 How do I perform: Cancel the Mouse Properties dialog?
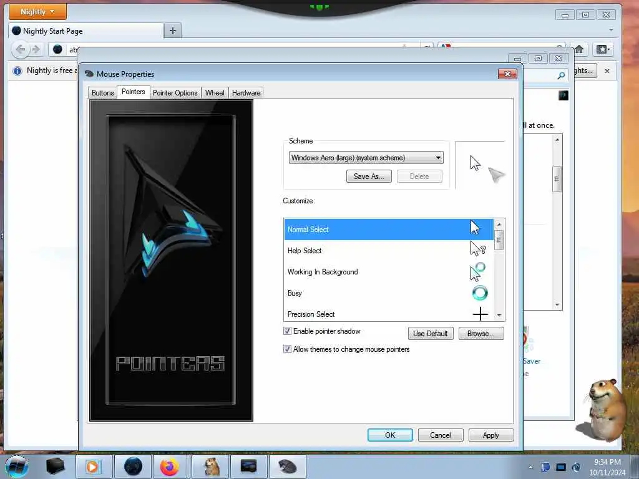[x=441, y=435]
